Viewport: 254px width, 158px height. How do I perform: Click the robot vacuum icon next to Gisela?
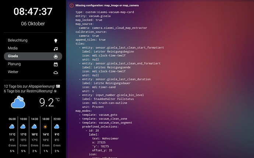coord(56,56)
